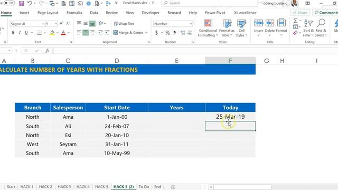The width and height of the screenshot is (338, 190).
Task: Toggle Wrap Text
Action: (124, 23)
